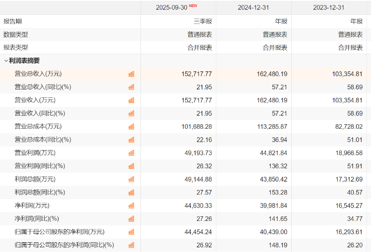
Task: Click the 营业总收入(同比)(%) row label
Action: pyautogui.click(x=43, y=87)
